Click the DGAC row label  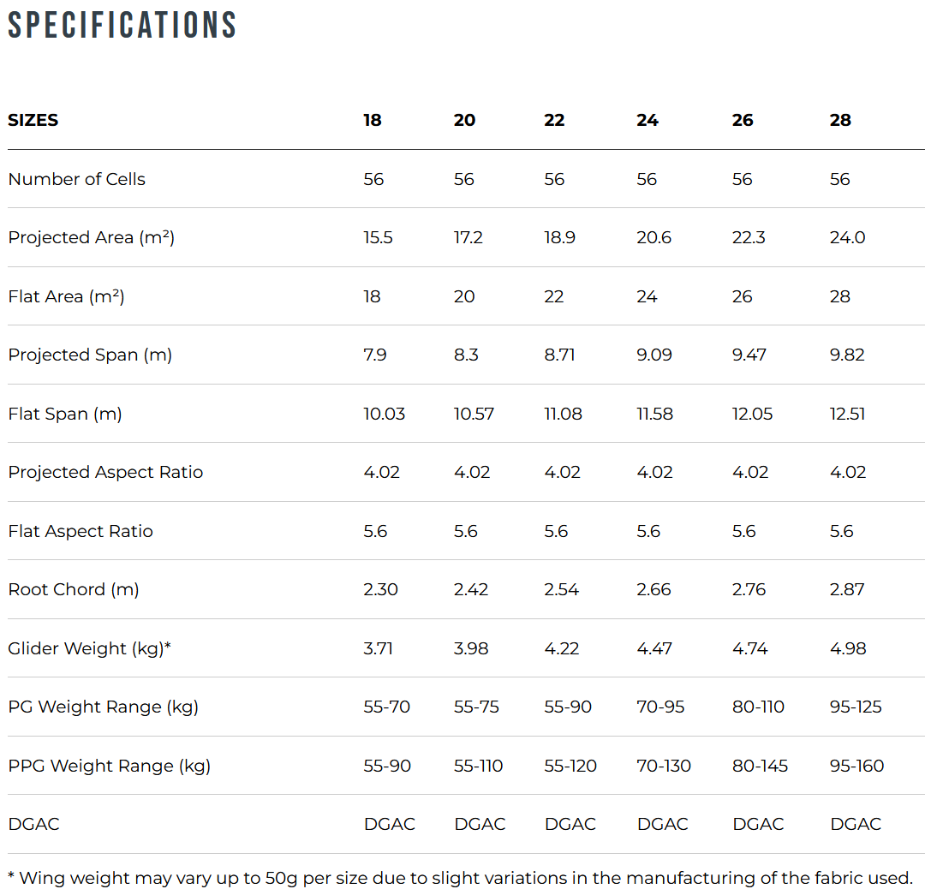click(x=33, y=824)
